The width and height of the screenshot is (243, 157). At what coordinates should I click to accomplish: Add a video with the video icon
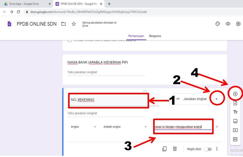[235, 130]
